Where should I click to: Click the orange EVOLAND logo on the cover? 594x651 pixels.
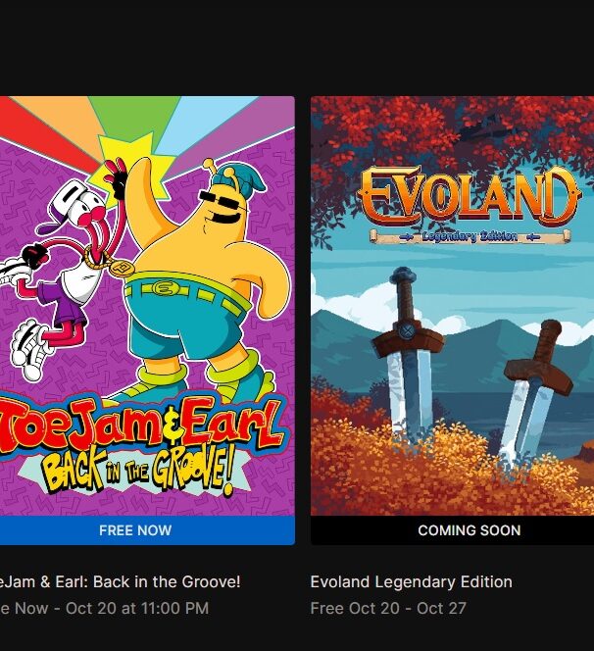click(470, 195)
